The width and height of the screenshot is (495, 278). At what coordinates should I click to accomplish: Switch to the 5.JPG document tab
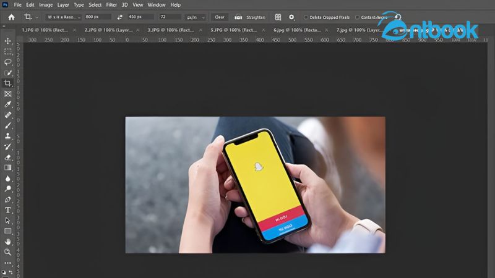[234, 30]
